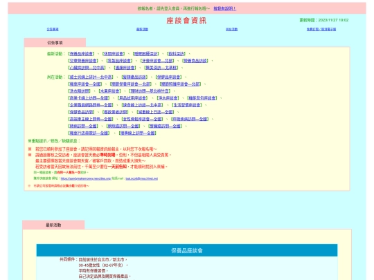Open the 髮類產品訪談 link
This screenshot has width=374, height=280.
134,77
